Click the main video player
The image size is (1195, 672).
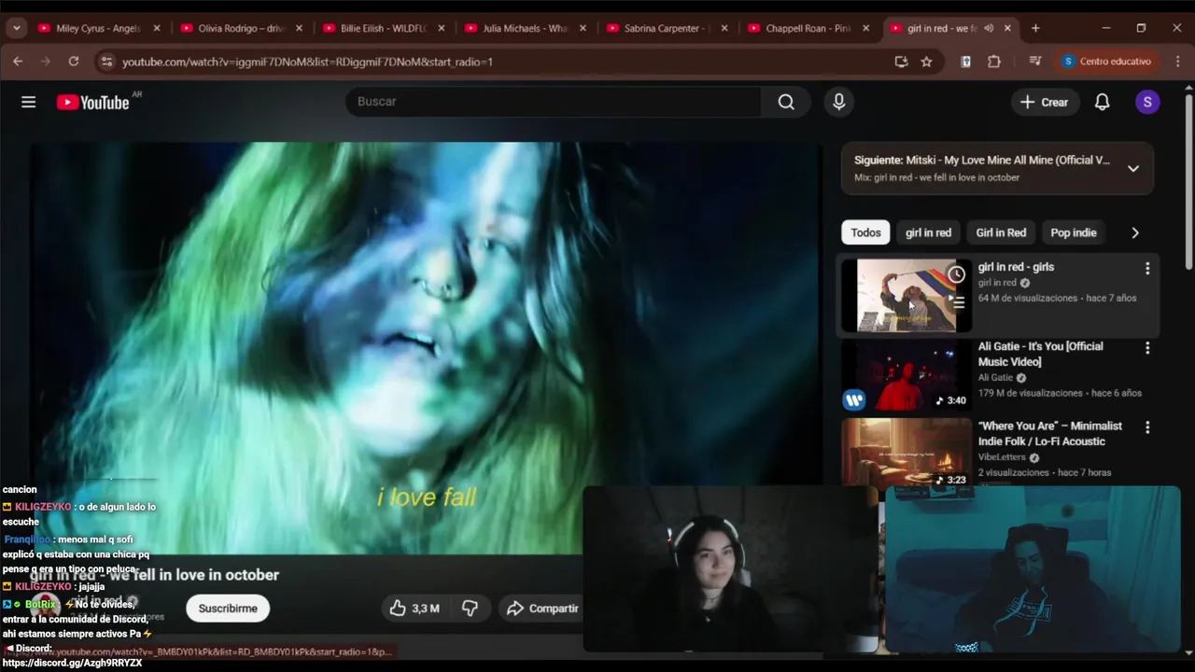pos(426,348)
